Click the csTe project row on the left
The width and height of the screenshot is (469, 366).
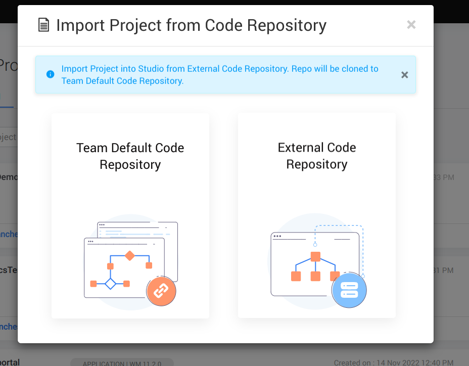[x=8, y=270]
